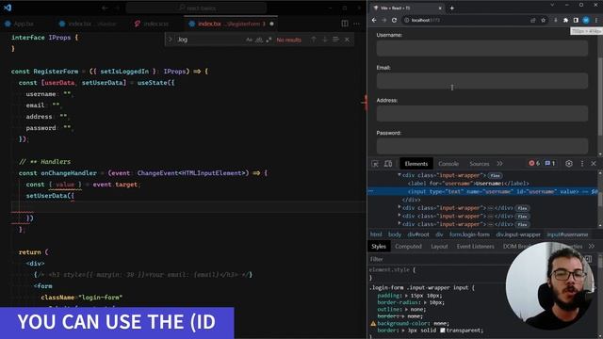Screen dimensions: 603x339
Task: Click the Email input field
Action: tap(481, 81)
